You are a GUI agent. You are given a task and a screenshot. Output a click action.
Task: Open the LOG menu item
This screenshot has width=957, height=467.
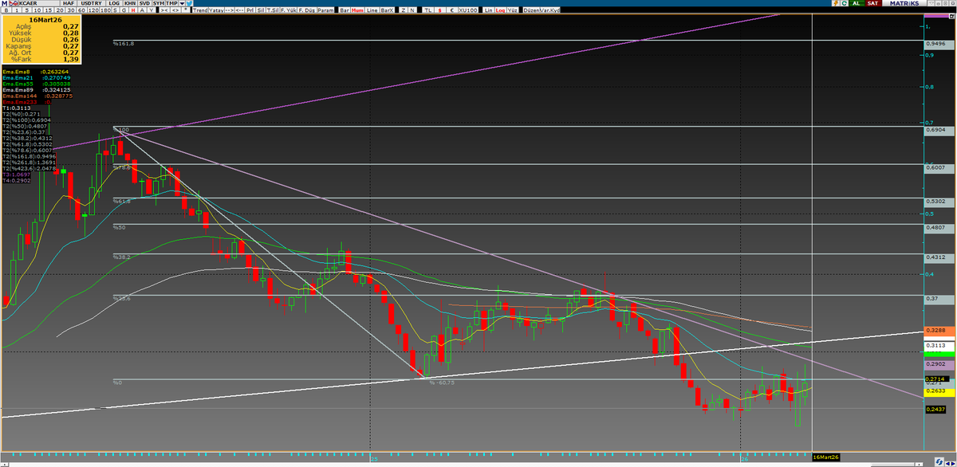[114, 3]
